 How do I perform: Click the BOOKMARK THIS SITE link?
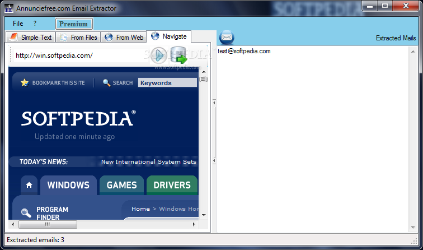pos(59,83)
